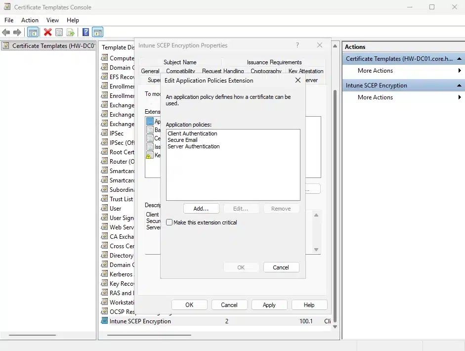Click the Properties toolbar icon
Image resolution: width=465 pixels, height=351 pixels.
59,33
